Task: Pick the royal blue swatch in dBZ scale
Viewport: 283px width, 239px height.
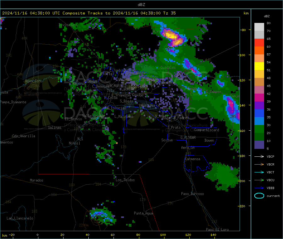Action: click(x=259, y=113)
